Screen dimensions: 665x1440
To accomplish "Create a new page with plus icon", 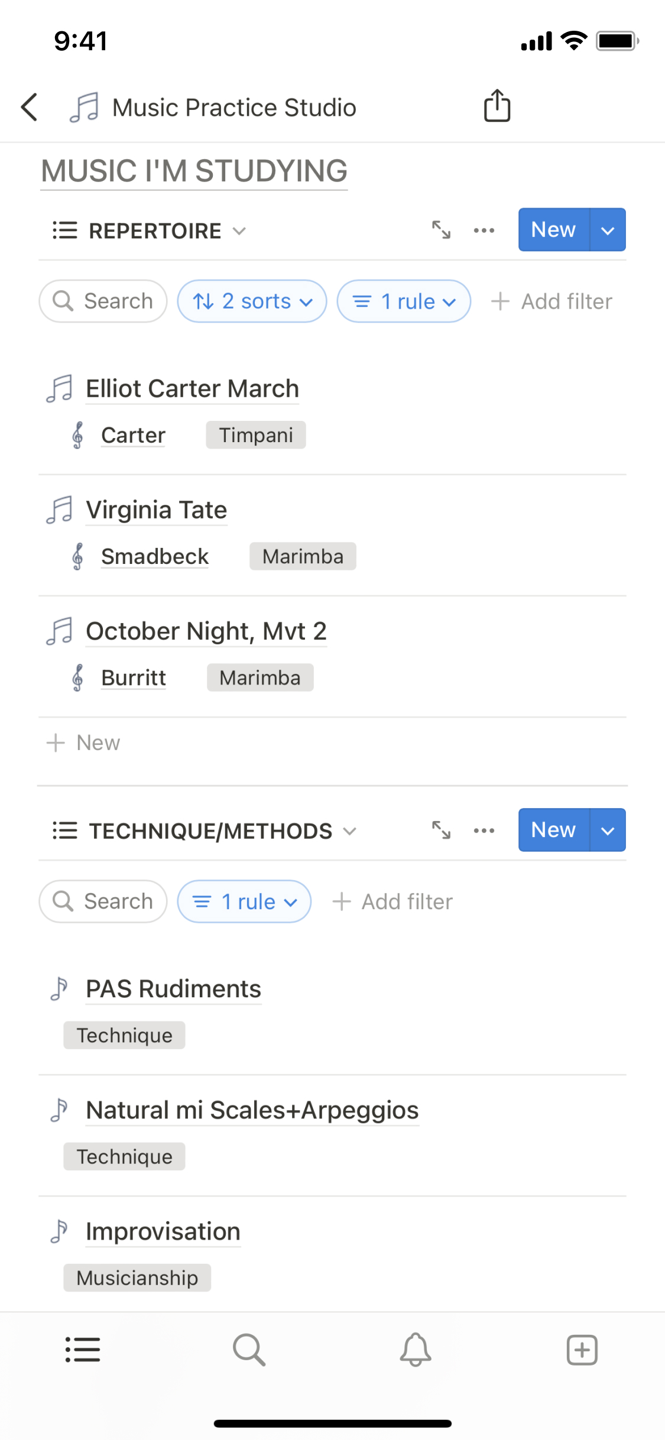I will 582,1350.
